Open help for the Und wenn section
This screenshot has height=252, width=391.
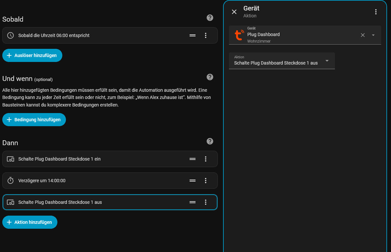210,77
